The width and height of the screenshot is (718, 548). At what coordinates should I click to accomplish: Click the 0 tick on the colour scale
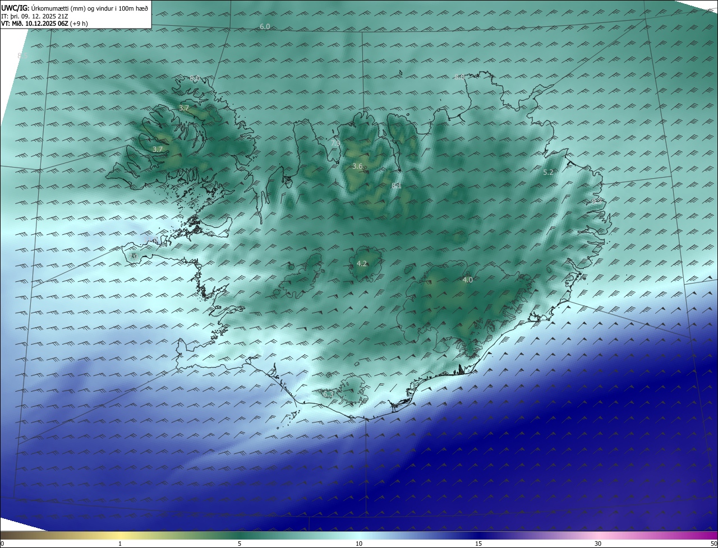click(2, 544)
